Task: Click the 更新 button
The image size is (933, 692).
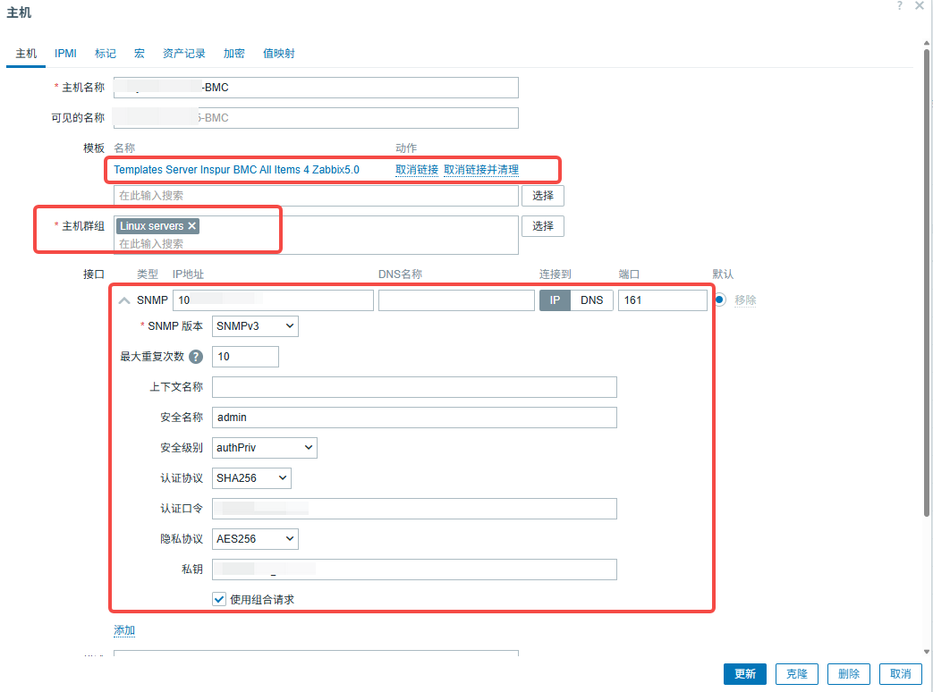Action: (x=744, y=674)
